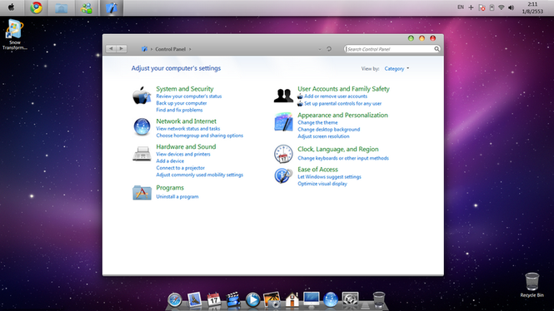
Task: Open System and Security category
Action: (185, 89)
